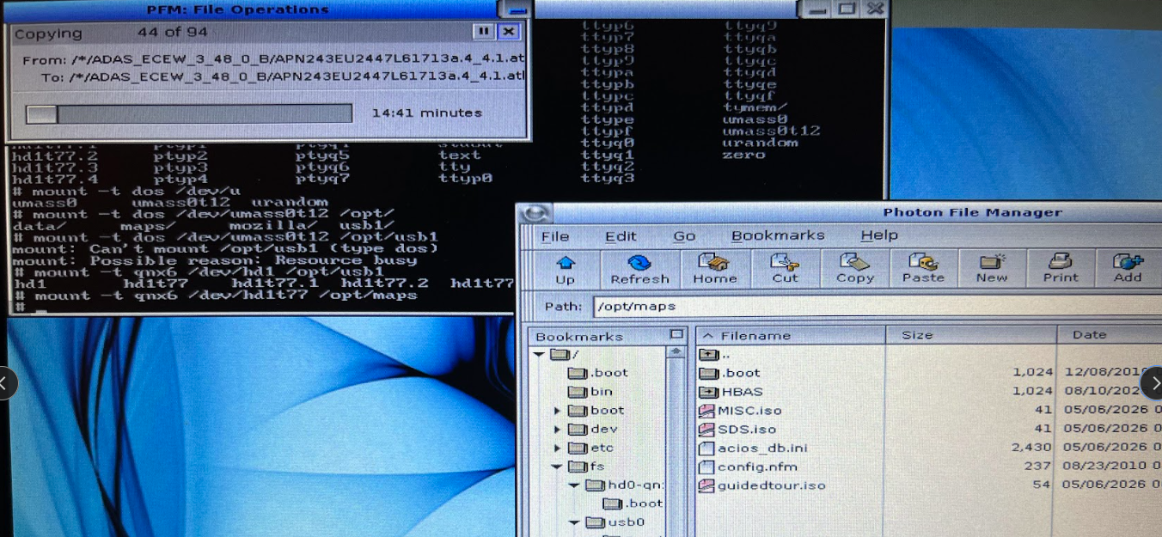Minimize the PFM File Operations window
1162x537 pixels.
(516, 9)
